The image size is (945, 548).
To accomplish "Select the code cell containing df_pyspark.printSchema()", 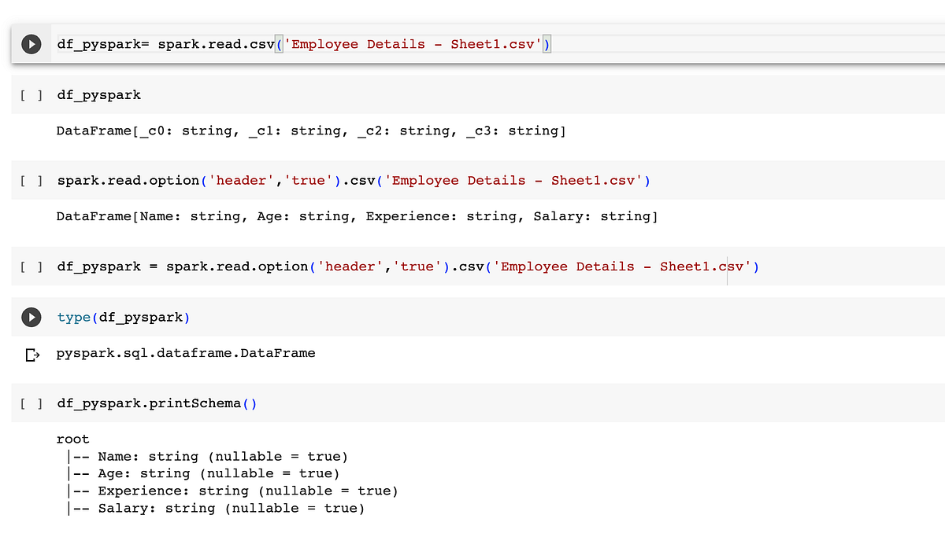I will coord(154,403).
